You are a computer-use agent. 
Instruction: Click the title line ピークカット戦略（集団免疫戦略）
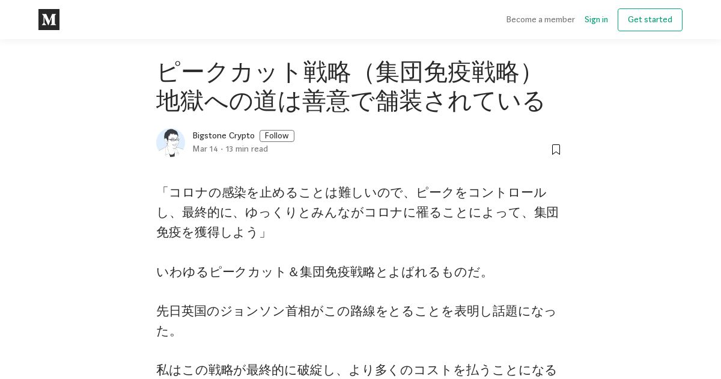346,73
